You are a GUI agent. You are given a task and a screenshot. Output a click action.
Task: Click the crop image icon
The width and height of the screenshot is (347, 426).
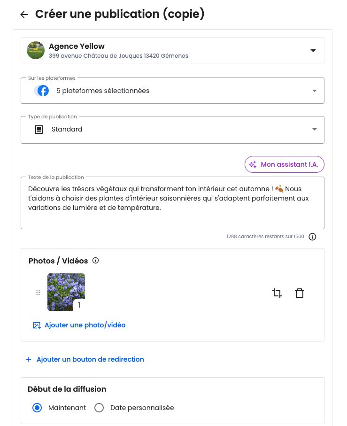click(x=277, y=293)
